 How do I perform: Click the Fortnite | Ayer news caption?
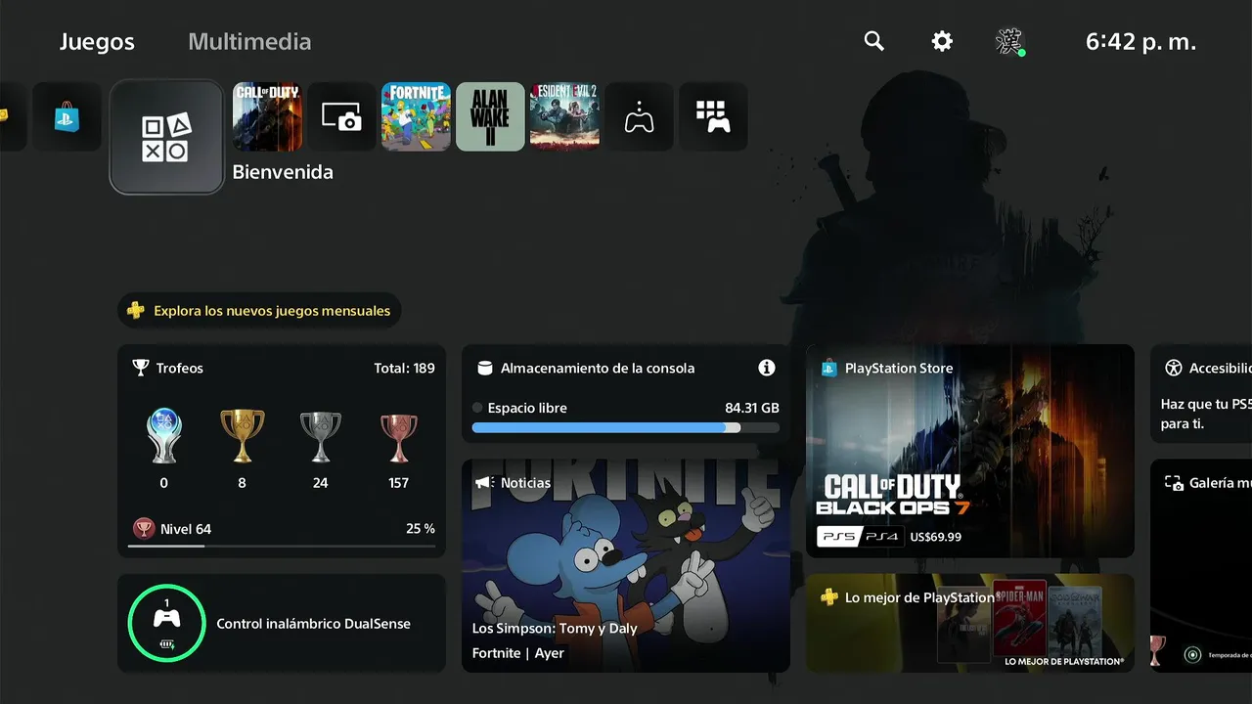(x=518, y=653)
